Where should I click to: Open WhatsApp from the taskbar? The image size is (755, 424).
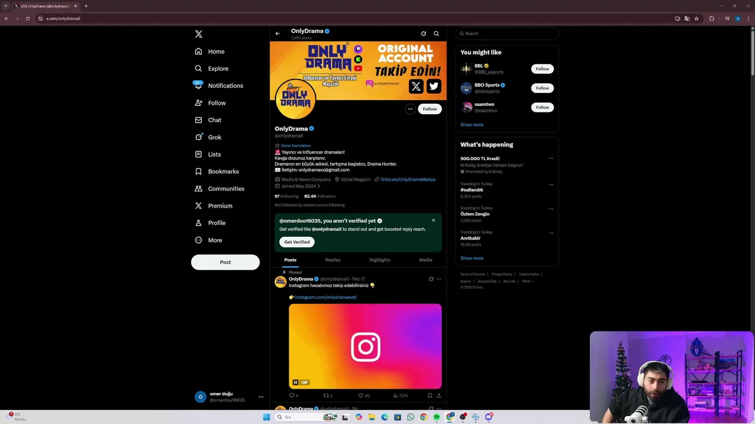click(411, 417)
